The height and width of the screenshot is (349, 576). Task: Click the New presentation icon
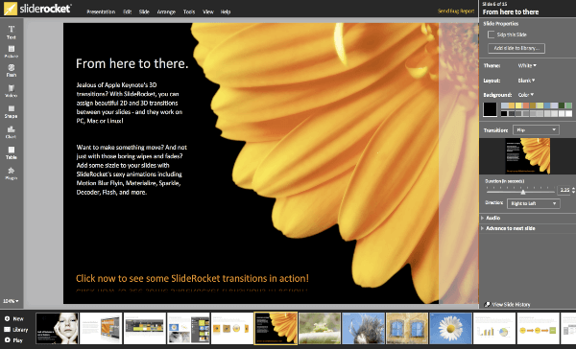click(x=7, y=318)
